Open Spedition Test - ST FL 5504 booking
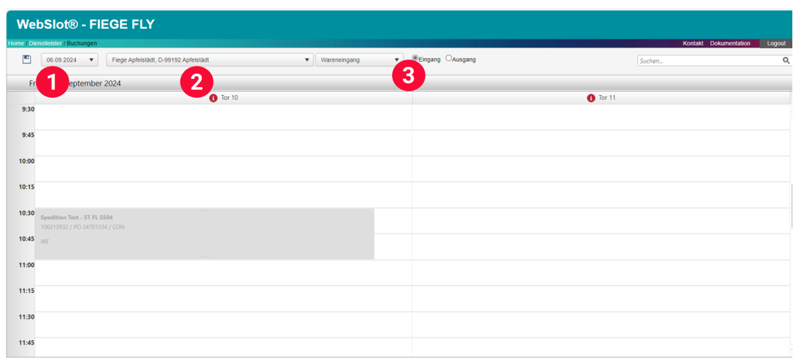 tap(204, 234)
